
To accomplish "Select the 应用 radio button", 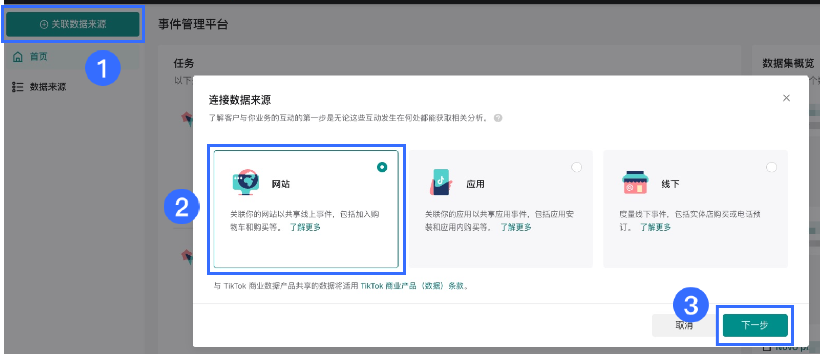I will tap(577, 167).
